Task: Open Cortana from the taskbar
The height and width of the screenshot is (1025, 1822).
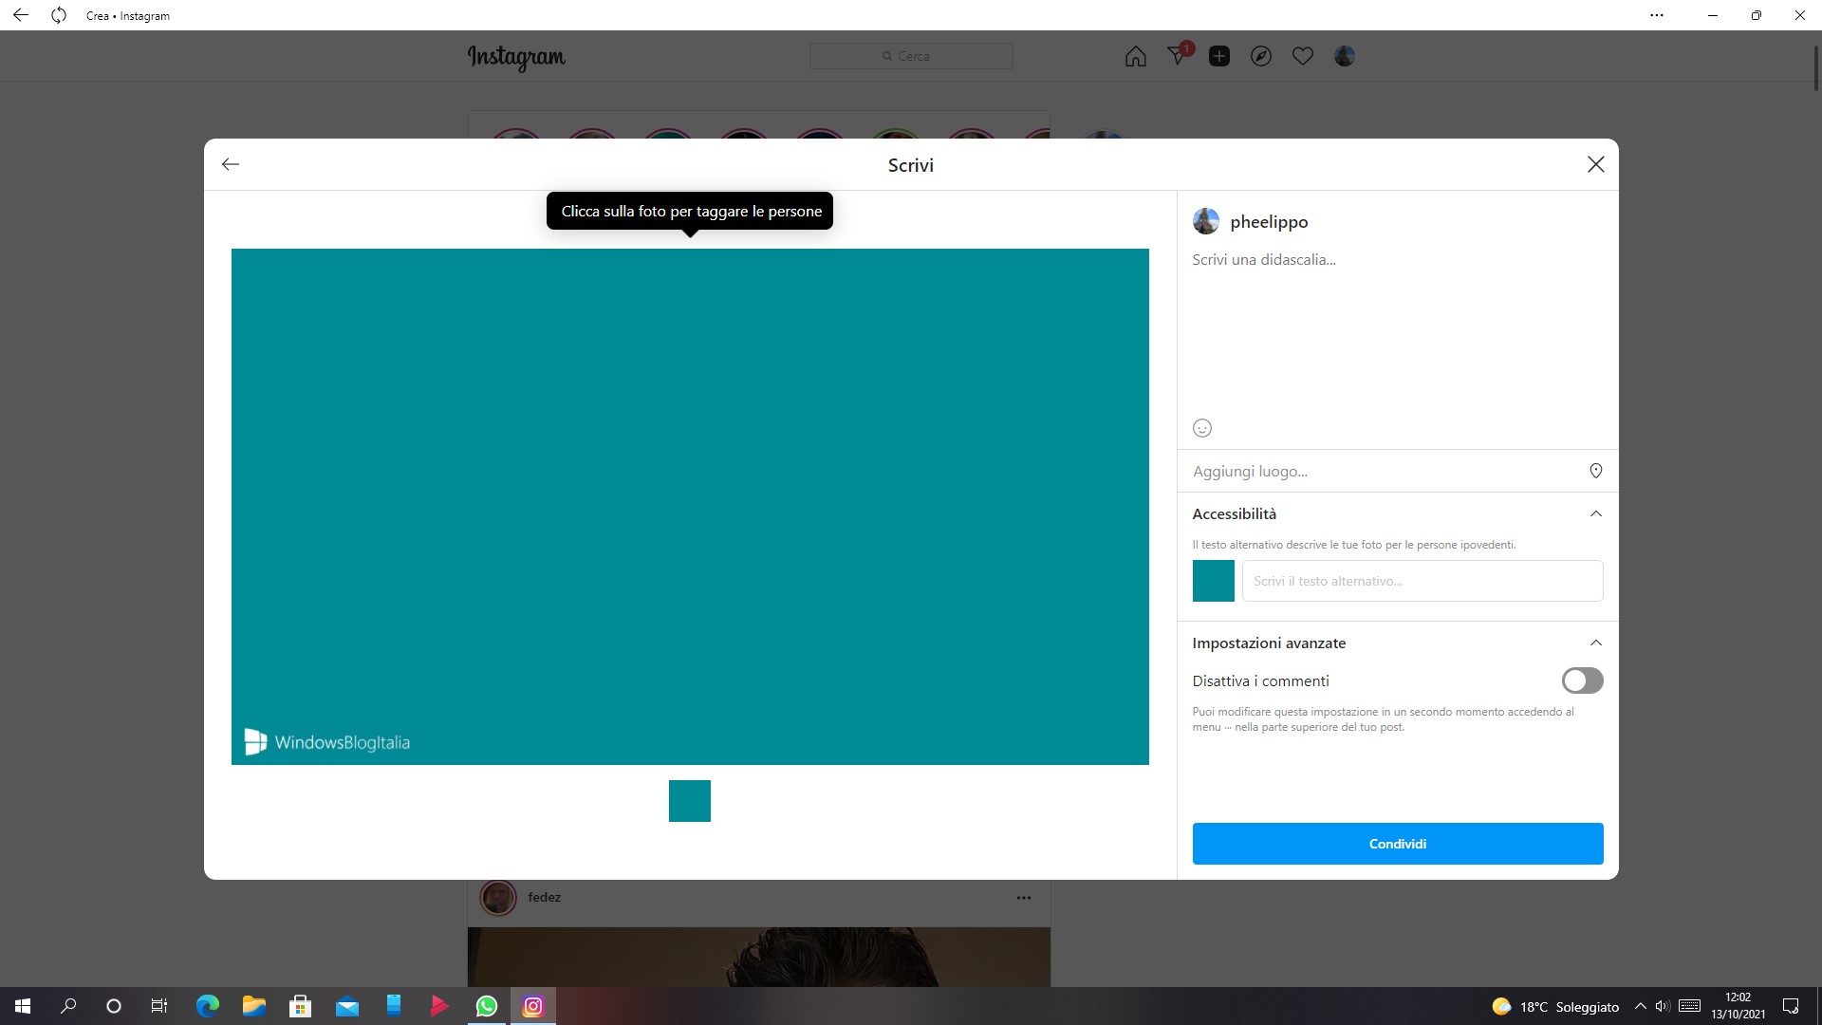Action: pyautogui.click(x=114, y=1006)
